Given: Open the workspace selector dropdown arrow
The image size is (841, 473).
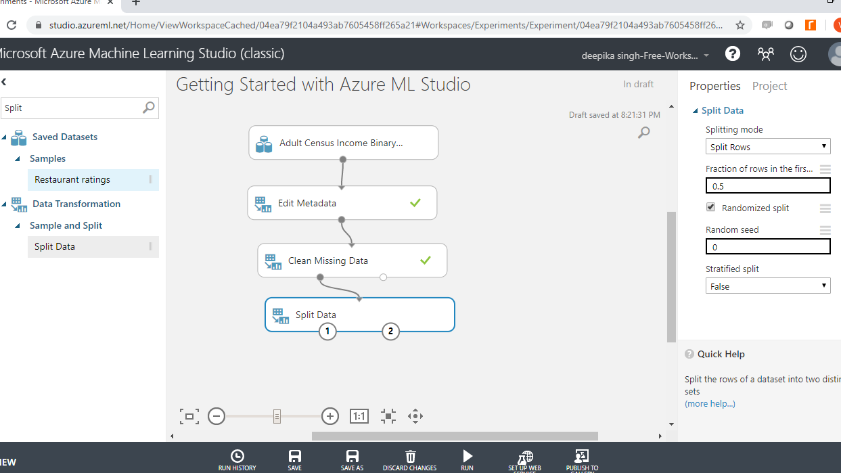Looking at the screenshot, I should point(706,55).
